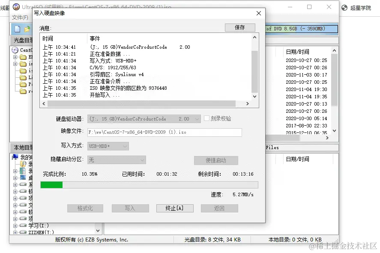Click the local tree scroll down arrow

coord(98,231)
